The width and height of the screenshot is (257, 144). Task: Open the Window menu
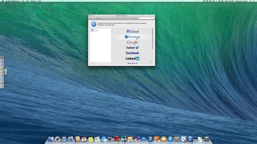pyautogui.click(x=34, y=1)
